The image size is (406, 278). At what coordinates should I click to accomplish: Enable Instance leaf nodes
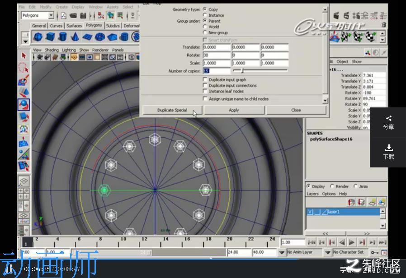click(x=205, y=91)
